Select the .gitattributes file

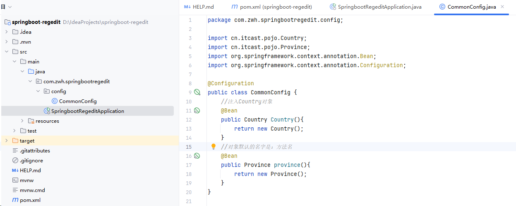(x=35, y=150)
